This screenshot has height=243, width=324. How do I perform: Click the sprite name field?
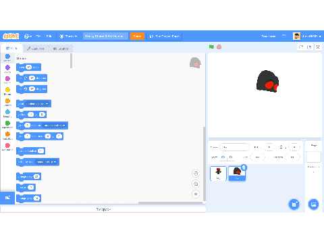(x=234, y=147)
